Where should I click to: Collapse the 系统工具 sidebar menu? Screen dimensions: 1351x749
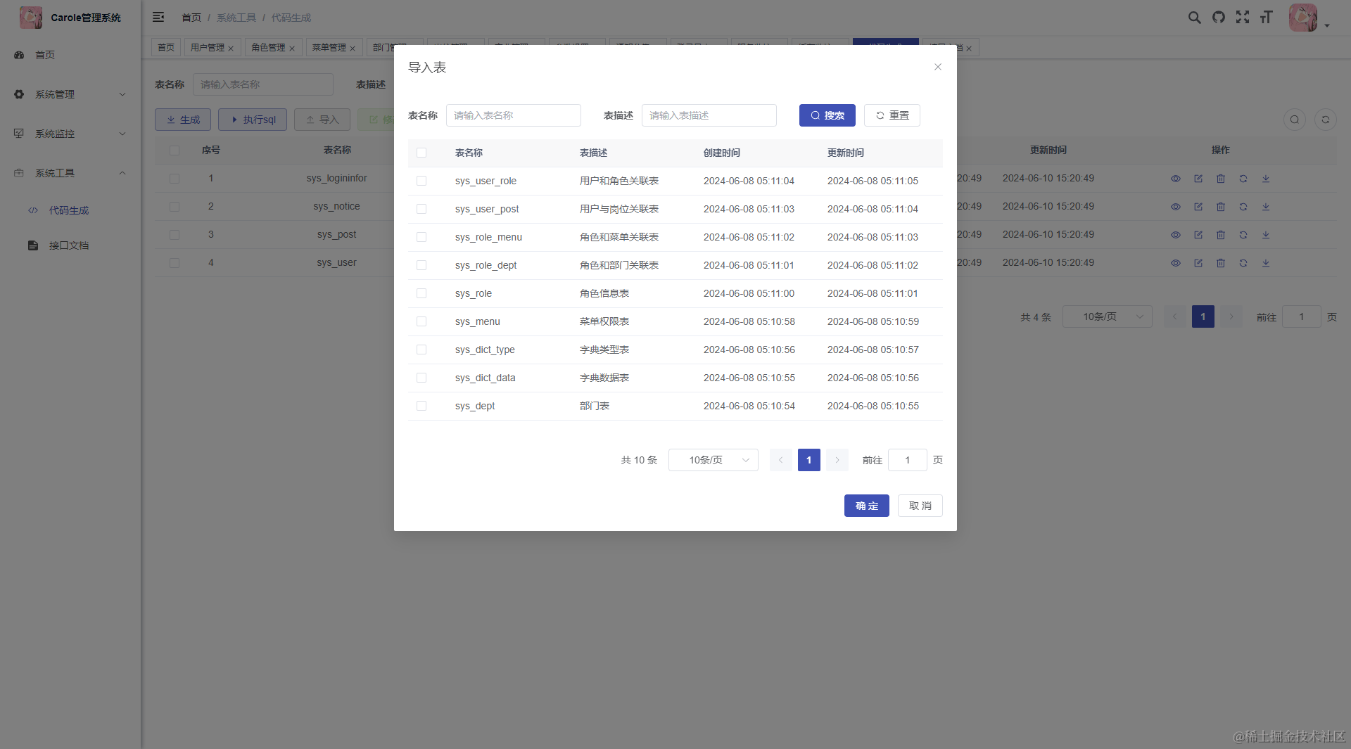coord(70,173)
